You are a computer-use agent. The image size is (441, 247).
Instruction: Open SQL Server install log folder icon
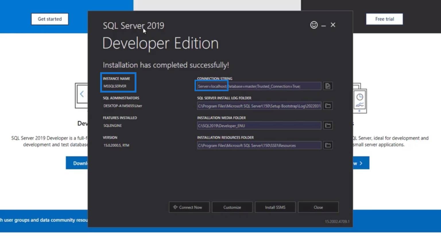[328, 106]
